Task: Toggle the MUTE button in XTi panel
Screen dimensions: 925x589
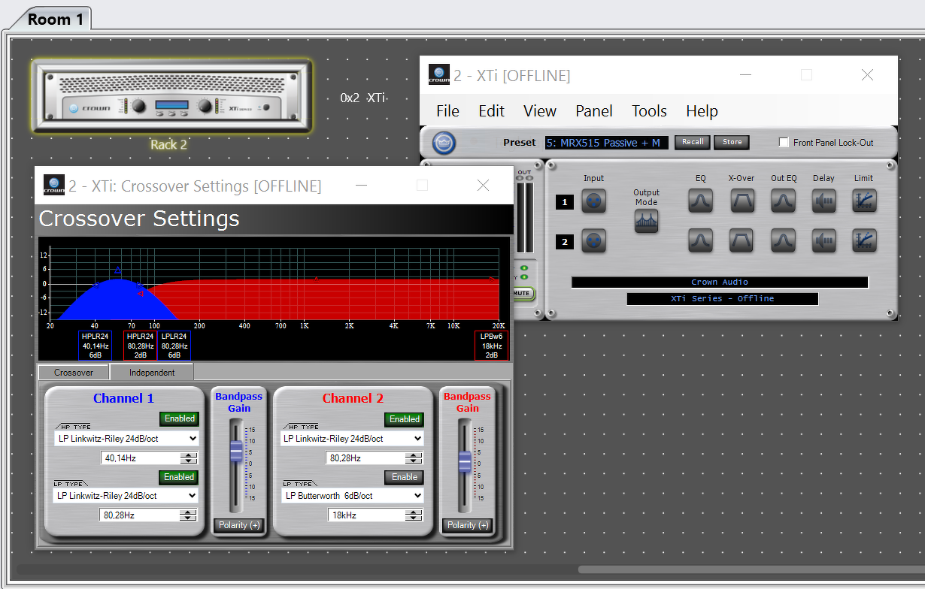Action: click(x=522, y=293)
